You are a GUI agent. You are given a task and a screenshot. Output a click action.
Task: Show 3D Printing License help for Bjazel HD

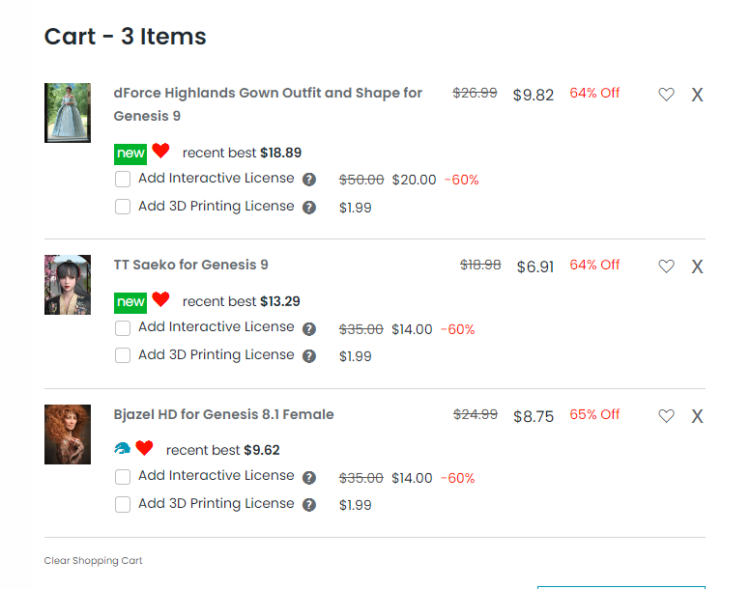point(309,505)
